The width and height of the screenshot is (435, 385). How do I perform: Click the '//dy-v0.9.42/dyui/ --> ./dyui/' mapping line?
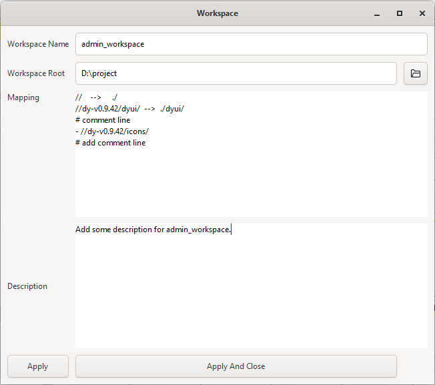pyautogui.click(x=129, y=109)
